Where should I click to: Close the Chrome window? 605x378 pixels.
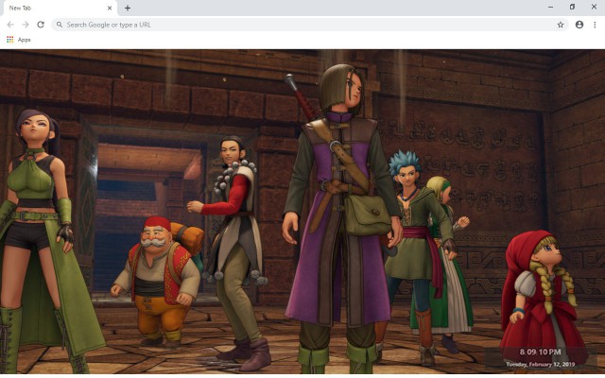595,7
